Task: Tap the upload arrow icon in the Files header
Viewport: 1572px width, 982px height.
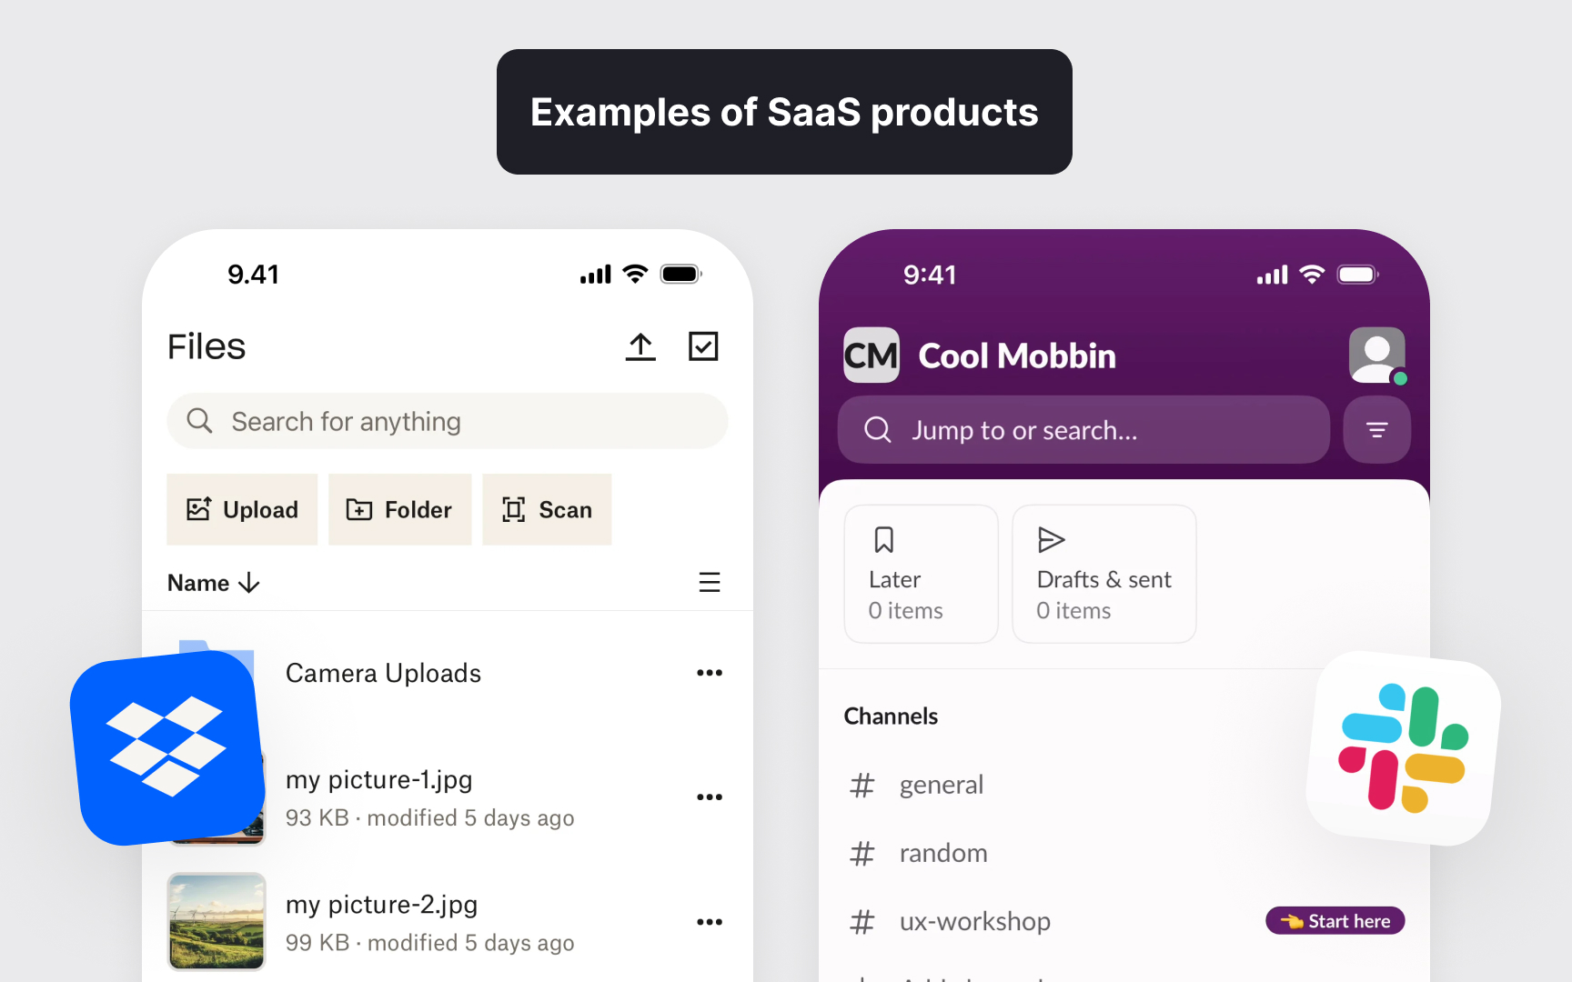Action: pos(641,346)
